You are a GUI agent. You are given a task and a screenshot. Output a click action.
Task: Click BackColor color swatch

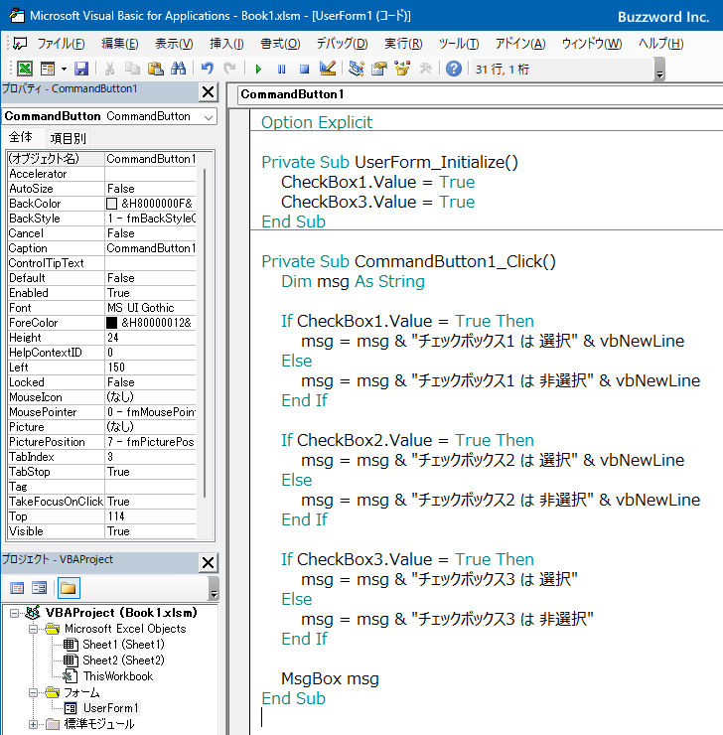coord(111,204)
